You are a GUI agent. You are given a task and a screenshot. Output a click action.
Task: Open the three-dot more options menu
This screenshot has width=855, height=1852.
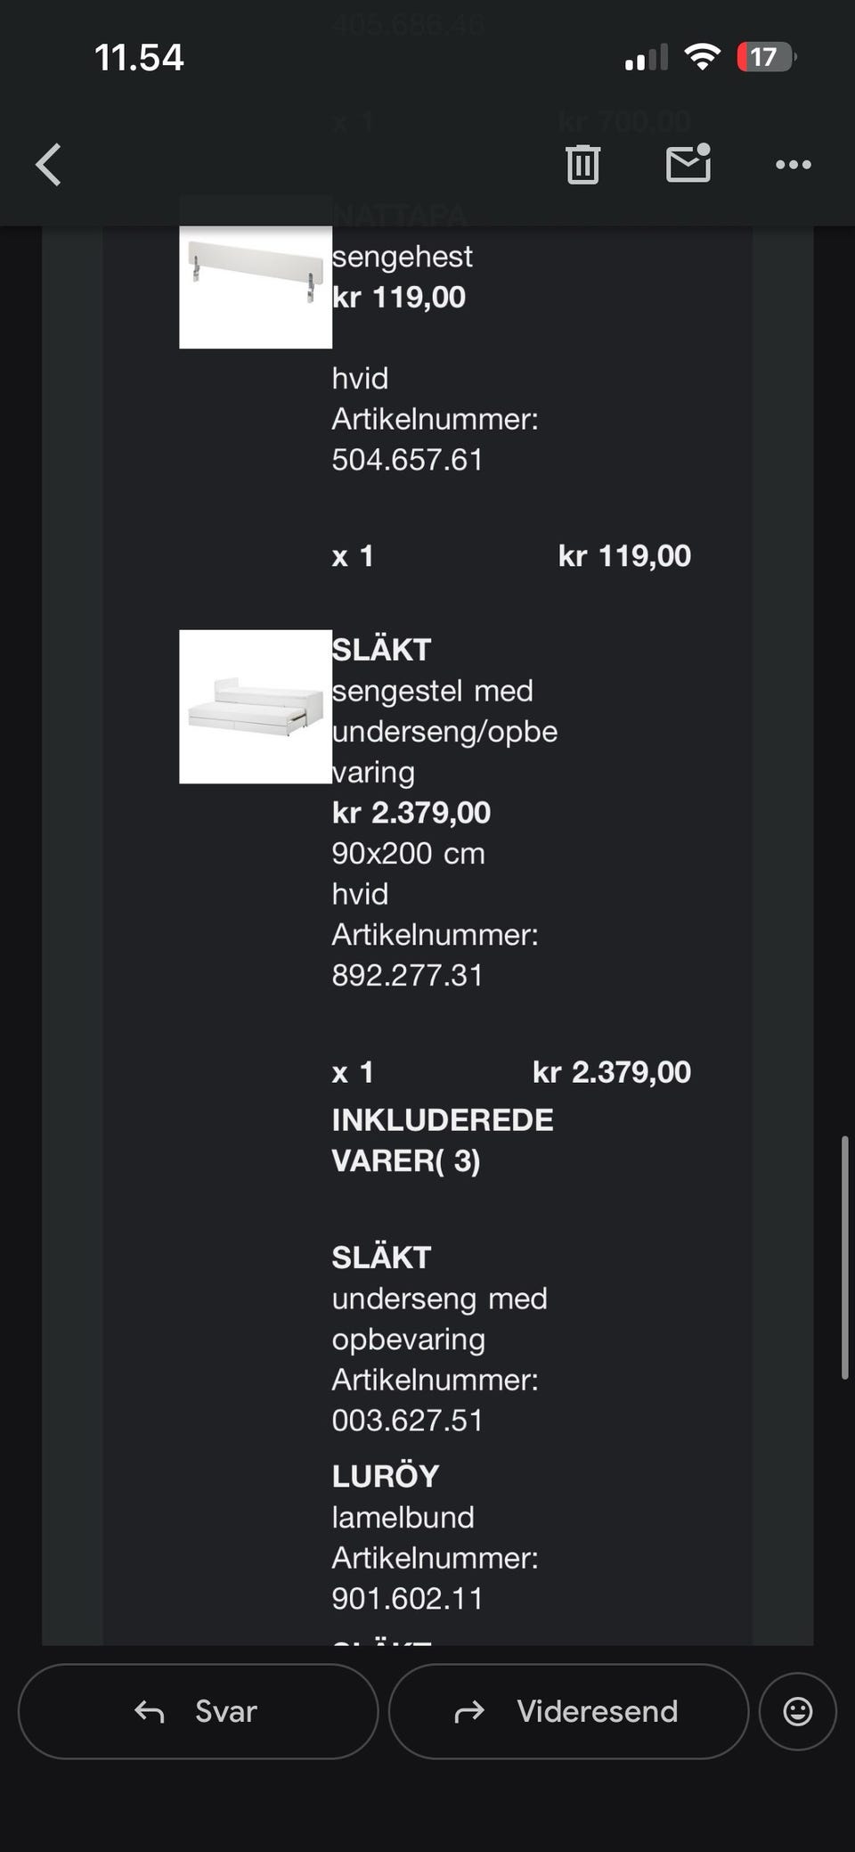click(793, 164)
